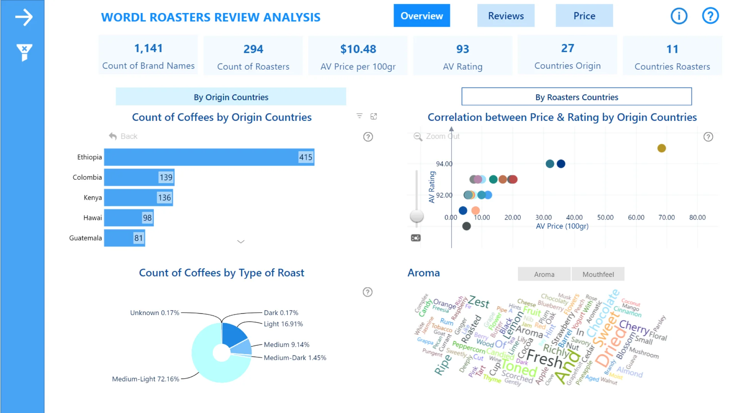This screenshot has height=413, width=735.
Task: Click the gold scatter point near price 70
Action: (x=661, y=148)
